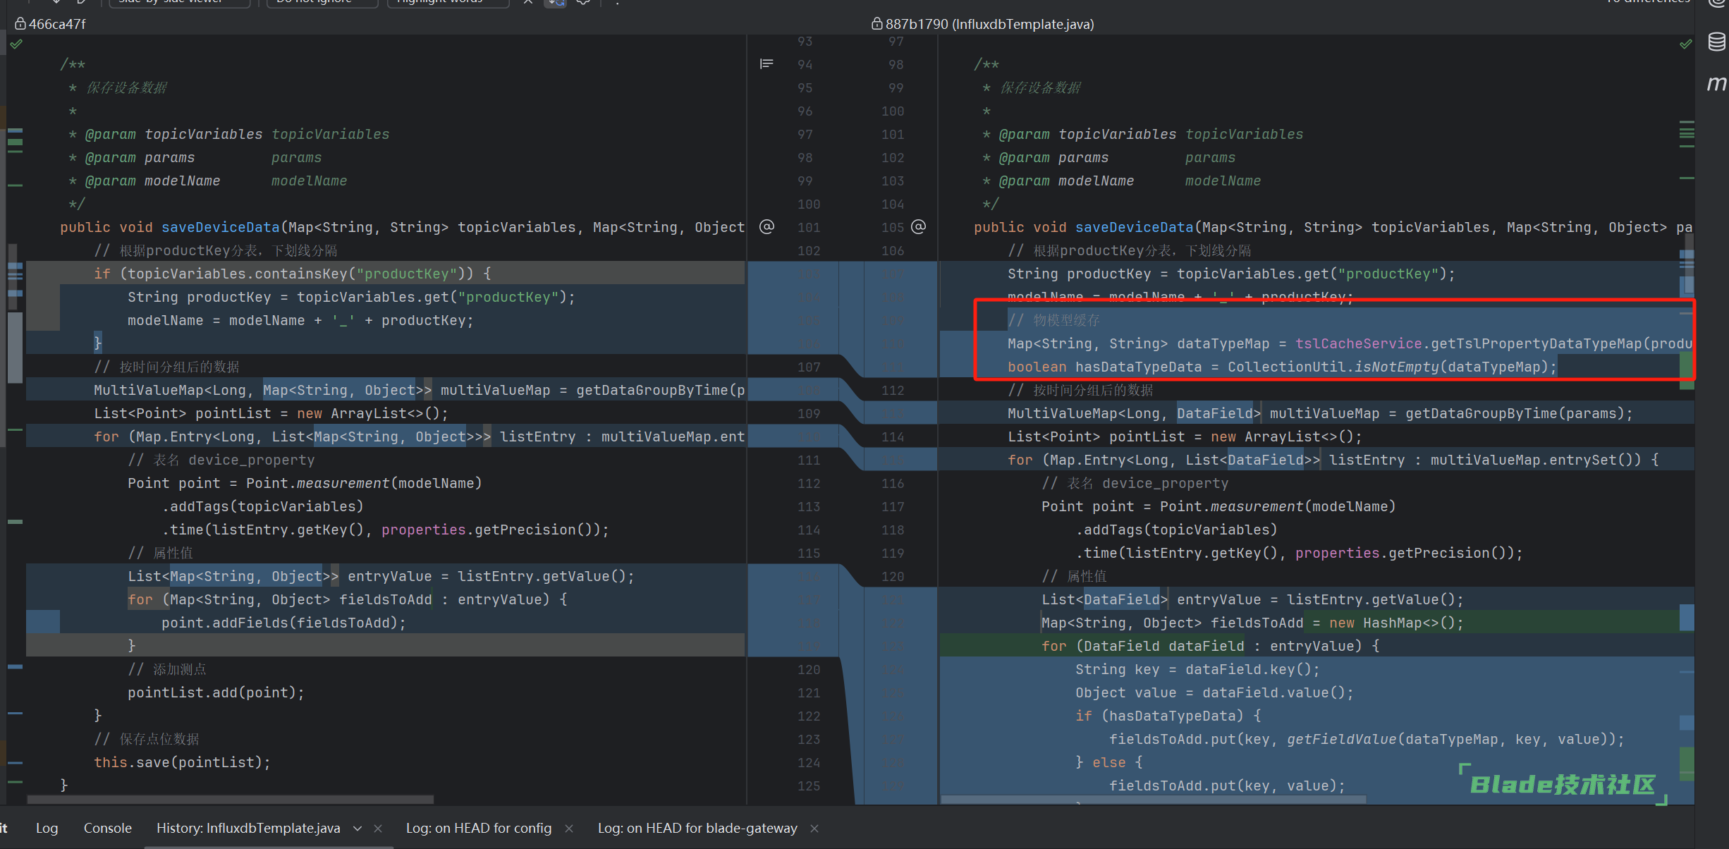Viewport: 1729px width, 849px height.
Task: Switch to the Log tab
Action: (47, 828)
